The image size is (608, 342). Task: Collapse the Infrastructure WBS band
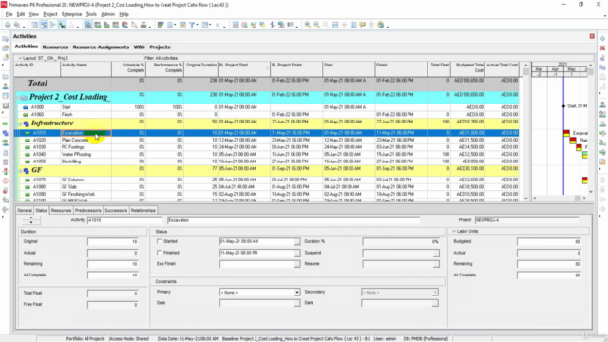(21, 123)
